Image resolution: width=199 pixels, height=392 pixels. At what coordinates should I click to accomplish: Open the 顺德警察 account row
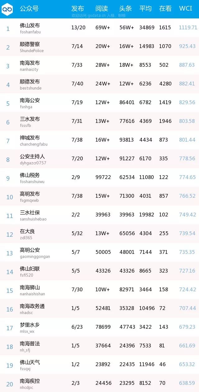[x=99, y=47]
